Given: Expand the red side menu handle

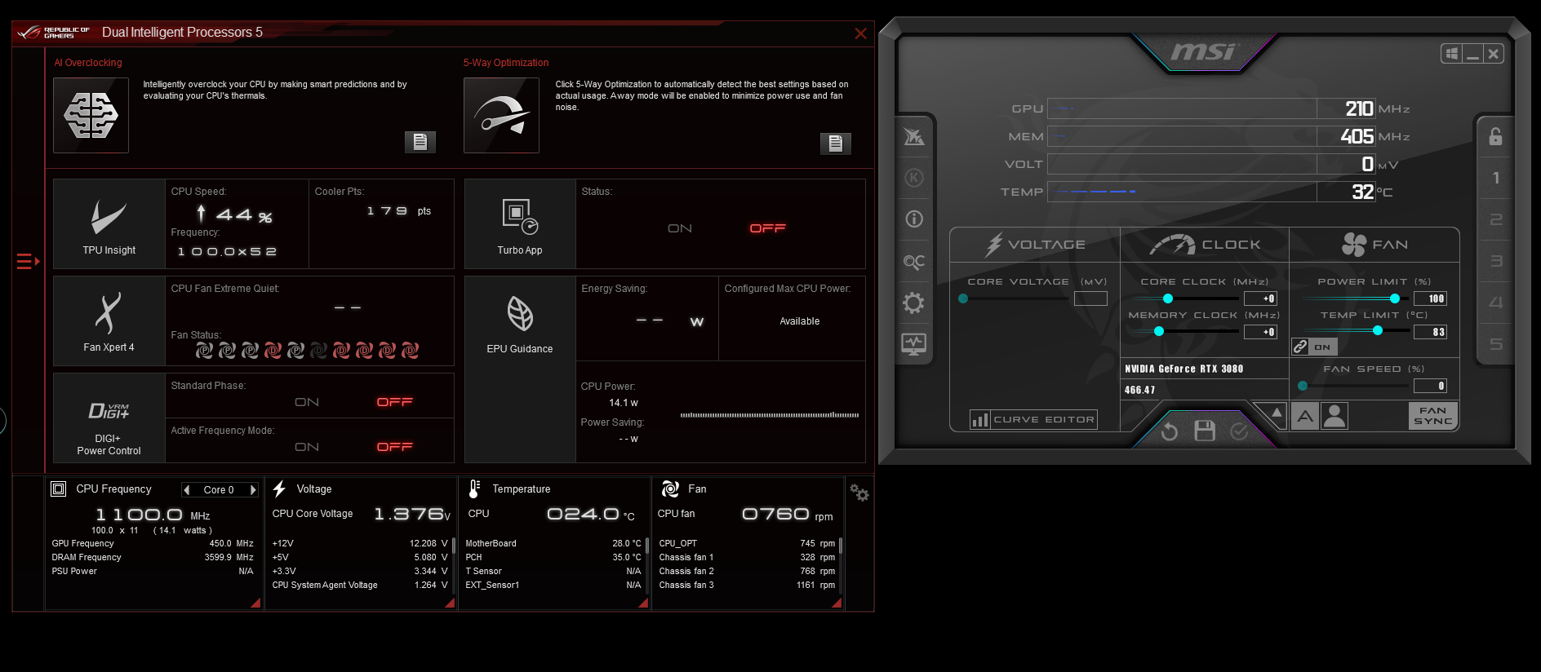Looking at the screenshot, I should 28,261.
